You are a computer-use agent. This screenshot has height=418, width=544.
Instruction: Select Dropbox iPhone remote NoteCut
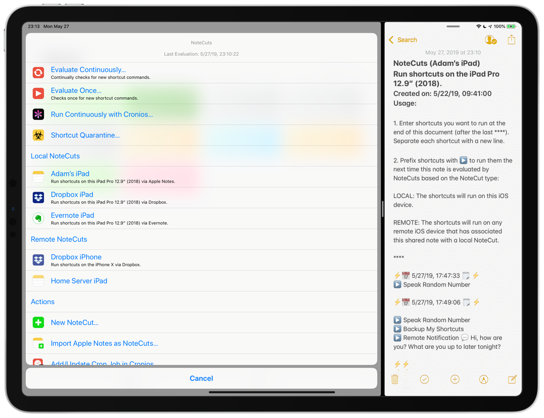pyautogui.click(x=201, y=260)
